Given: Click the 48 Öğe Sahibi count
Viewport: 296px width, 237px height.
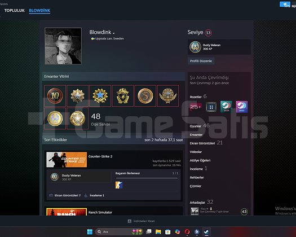Looking at the screenshot, I should pyautogui.click(x=100, y=119).
